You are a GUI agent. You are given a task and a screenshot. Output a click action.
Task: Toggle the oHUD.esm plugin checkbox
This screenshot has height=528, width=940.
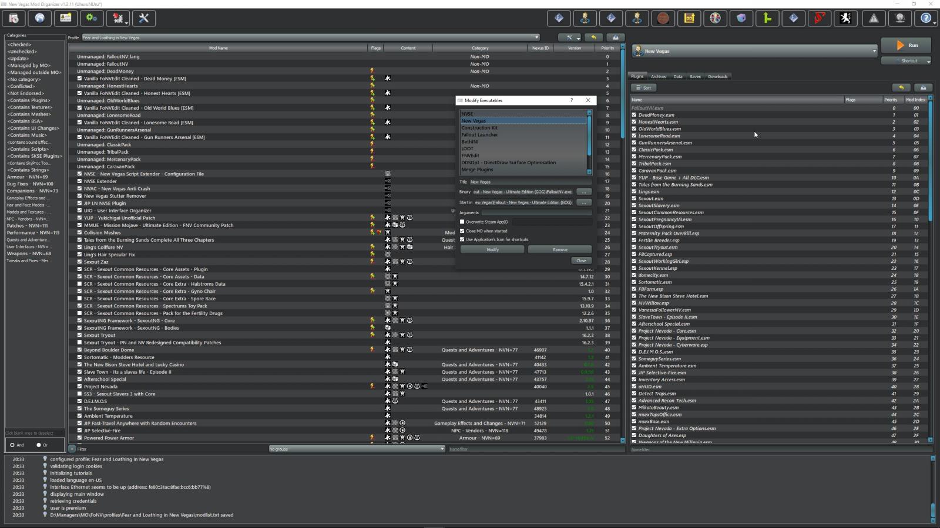click(634, 387)
